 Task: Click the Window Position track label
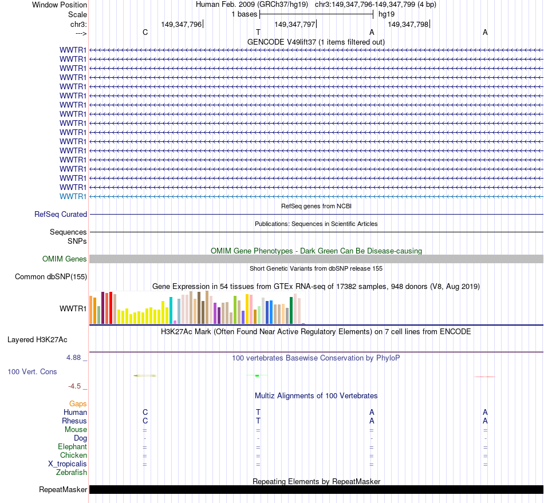pyautogui.click(x=60, y=5)
